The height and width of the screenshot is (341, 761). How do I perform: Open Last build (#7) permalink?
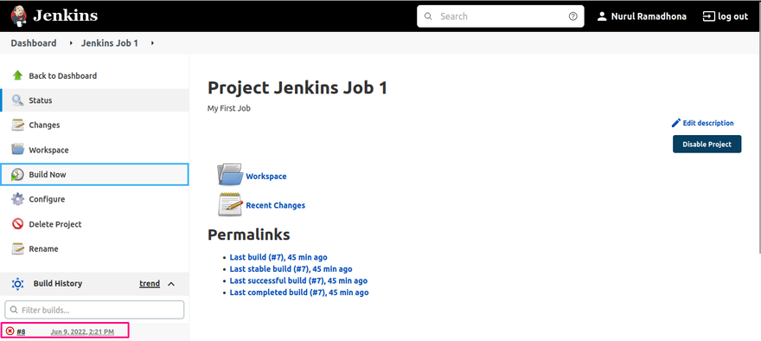tap(278, 257)
